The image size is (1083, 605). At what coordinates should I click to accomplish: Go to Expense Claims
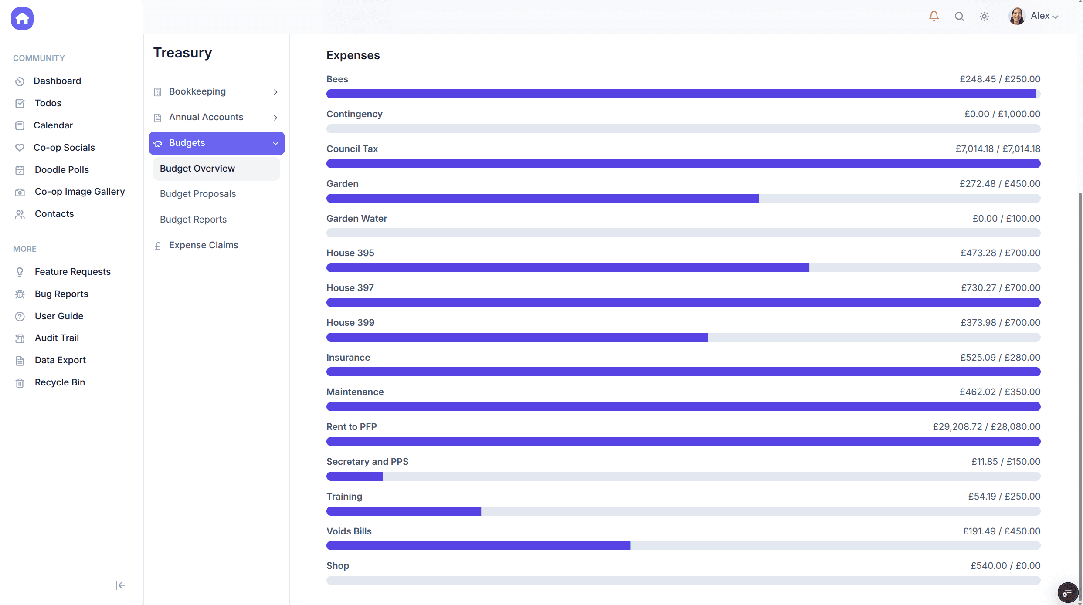coord(204,245)
